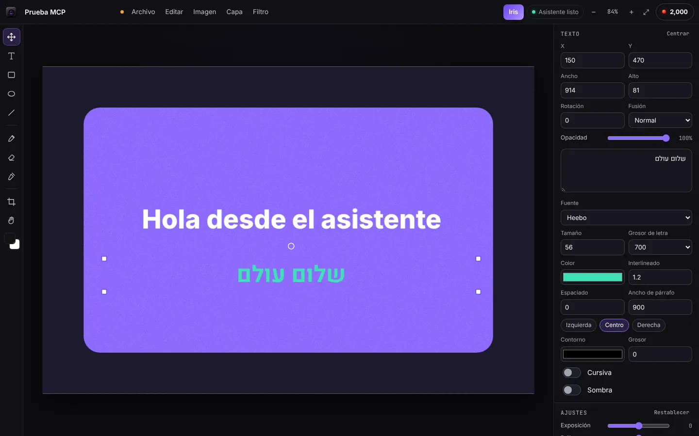Screen dimensions: 699x436
Task: Click the Tamaño field showing 56
Action: (x=593, y=247)
